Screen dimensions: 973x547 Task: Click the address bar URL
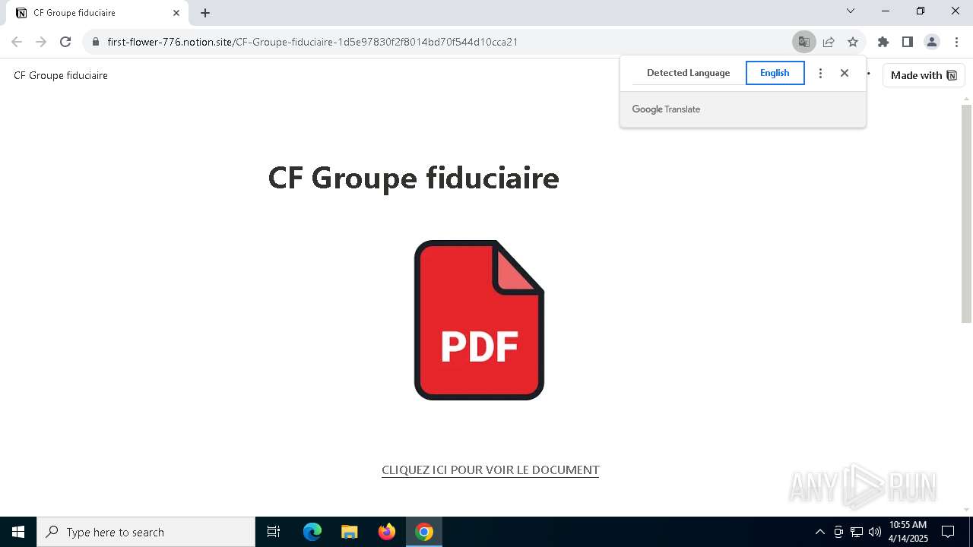312,42
